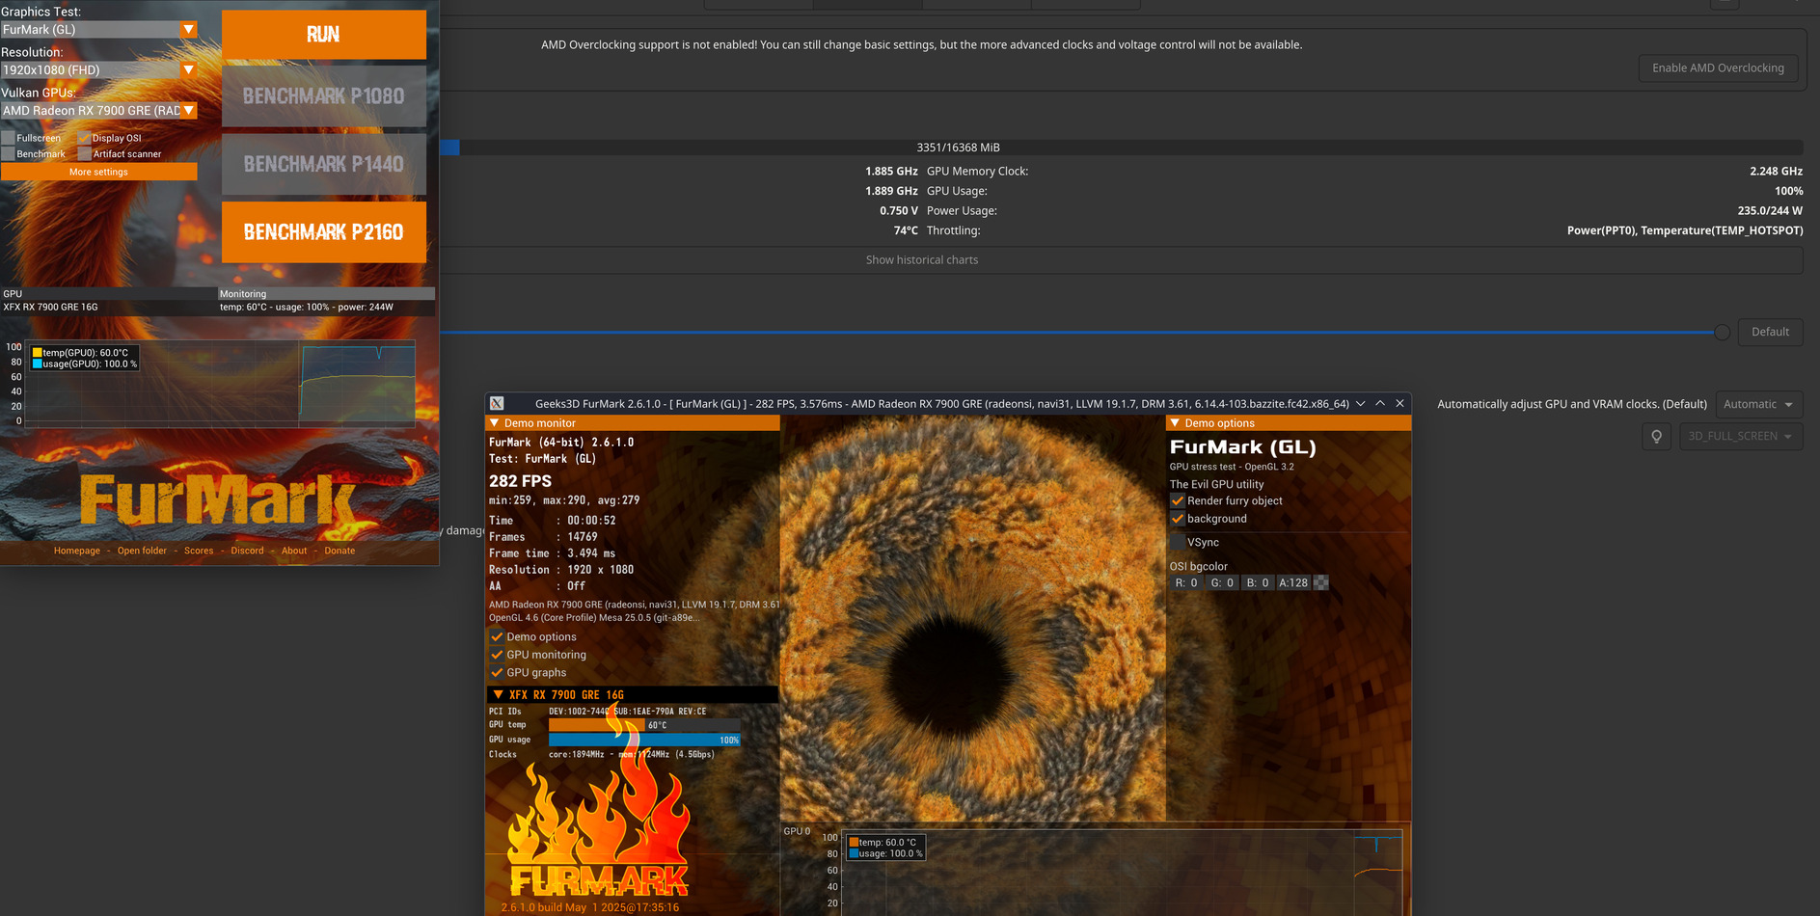The height and width of the screenshot is (916, 1820).
Task: Click the Throttling value Power(PPT0) text
Action: 1684,230
